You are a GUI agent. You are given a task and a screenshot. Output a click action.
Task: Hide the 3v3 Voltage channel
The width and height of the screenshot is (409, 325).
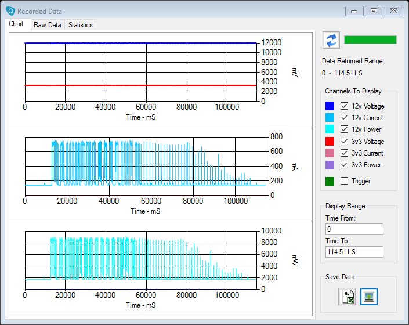click(x=344, y=142)
